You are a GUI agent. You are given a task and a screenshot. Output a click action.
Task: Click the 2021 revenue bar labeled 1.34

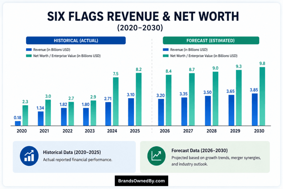pos(41,118)
